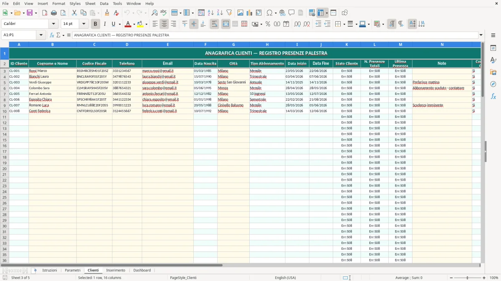501x281 pixels.
Task: Switch to the Istruzioni sheet tab
Action: click(x=50, y=270)
